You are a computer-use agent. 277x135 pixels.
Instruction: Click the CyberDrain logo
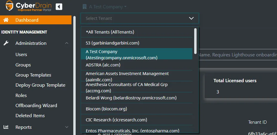tap(28, 6)
